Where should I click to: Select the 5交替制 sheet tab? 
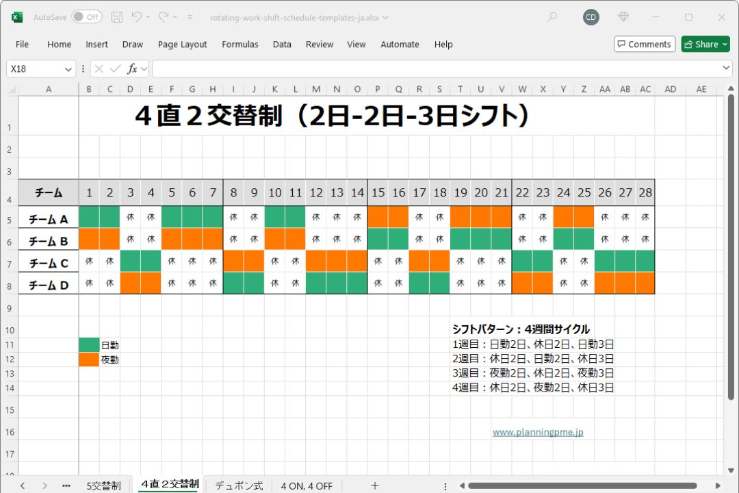pyautogui.click(x=103, y=485)
